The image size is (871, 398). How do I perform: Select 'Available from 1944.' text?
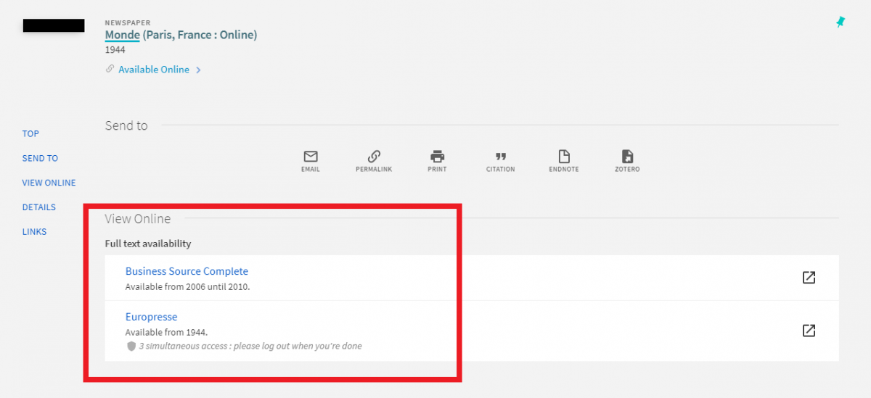coord(167,333)
